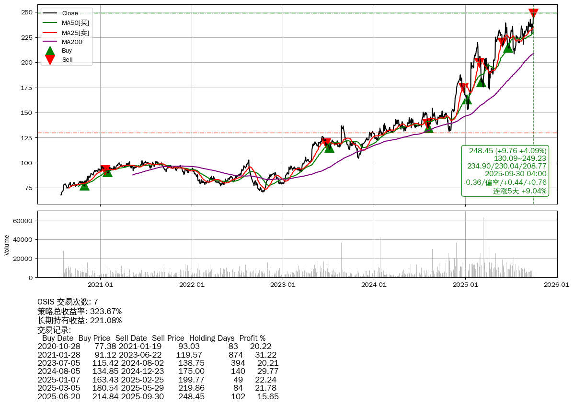
Task: Click the 连涨5天 +9.04% text in the info box
Action: (x=519, y=191)
